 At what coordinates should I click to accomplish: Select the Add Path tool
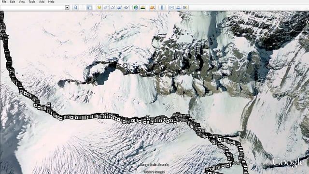coord(113,8)
